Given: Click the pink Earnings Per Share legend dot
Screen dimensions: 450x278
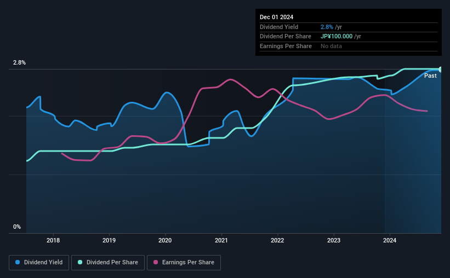Looking at the screenshot, I should click(x=156, y=262).
